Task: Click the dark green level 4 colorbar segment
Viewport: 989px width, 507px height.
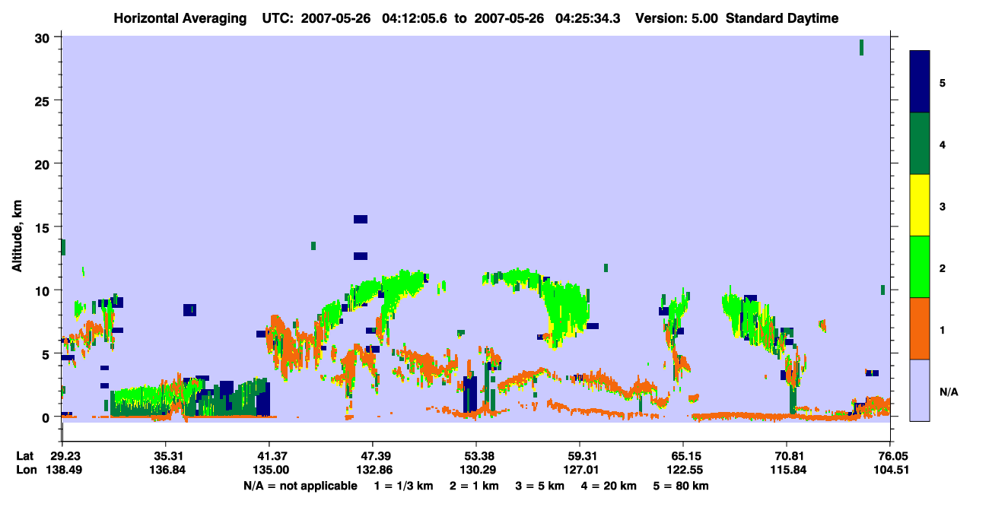Action: point(920,144)
